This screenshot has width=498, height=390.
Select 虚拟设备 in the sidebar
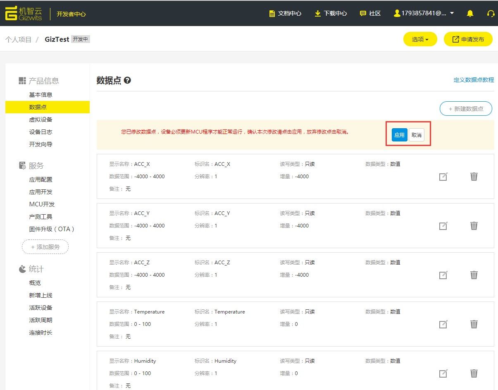click(41, 120)
